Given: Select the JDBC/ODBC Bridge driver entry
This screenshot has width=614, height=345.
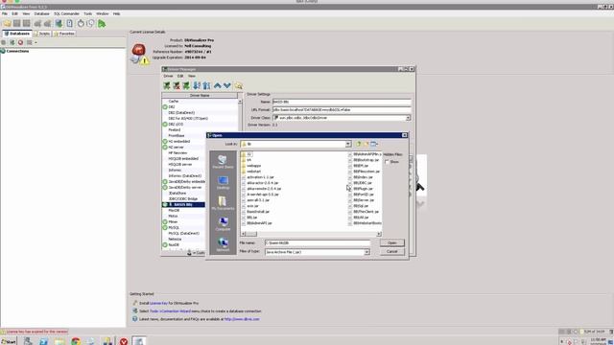Looking at the screenshot, I should point(183,199).
